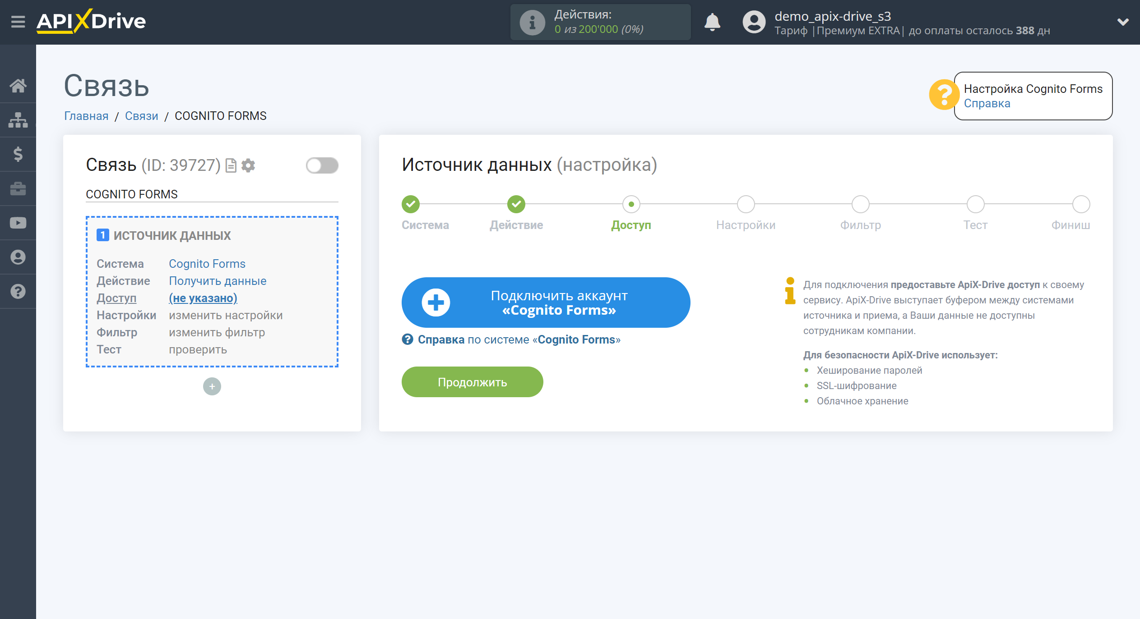
Task: Select the Фильтр step
Action: point(860,204)
